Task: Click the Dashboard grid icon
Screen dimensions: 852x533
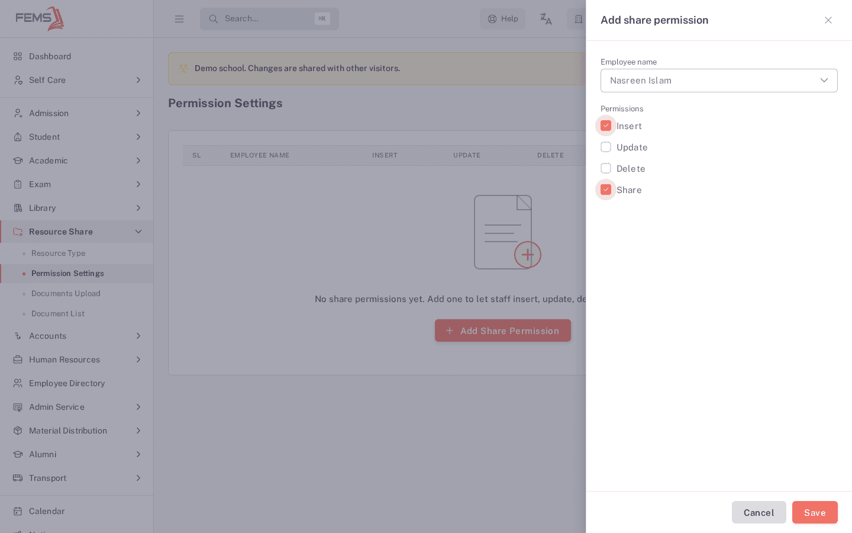Action: coord(18,56)
